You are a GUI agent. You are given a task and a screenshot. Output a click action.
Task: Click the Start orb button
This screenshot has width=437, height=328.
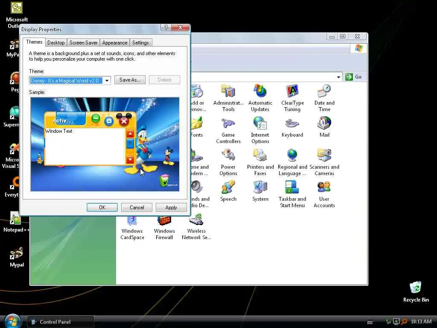pos(12,321)
